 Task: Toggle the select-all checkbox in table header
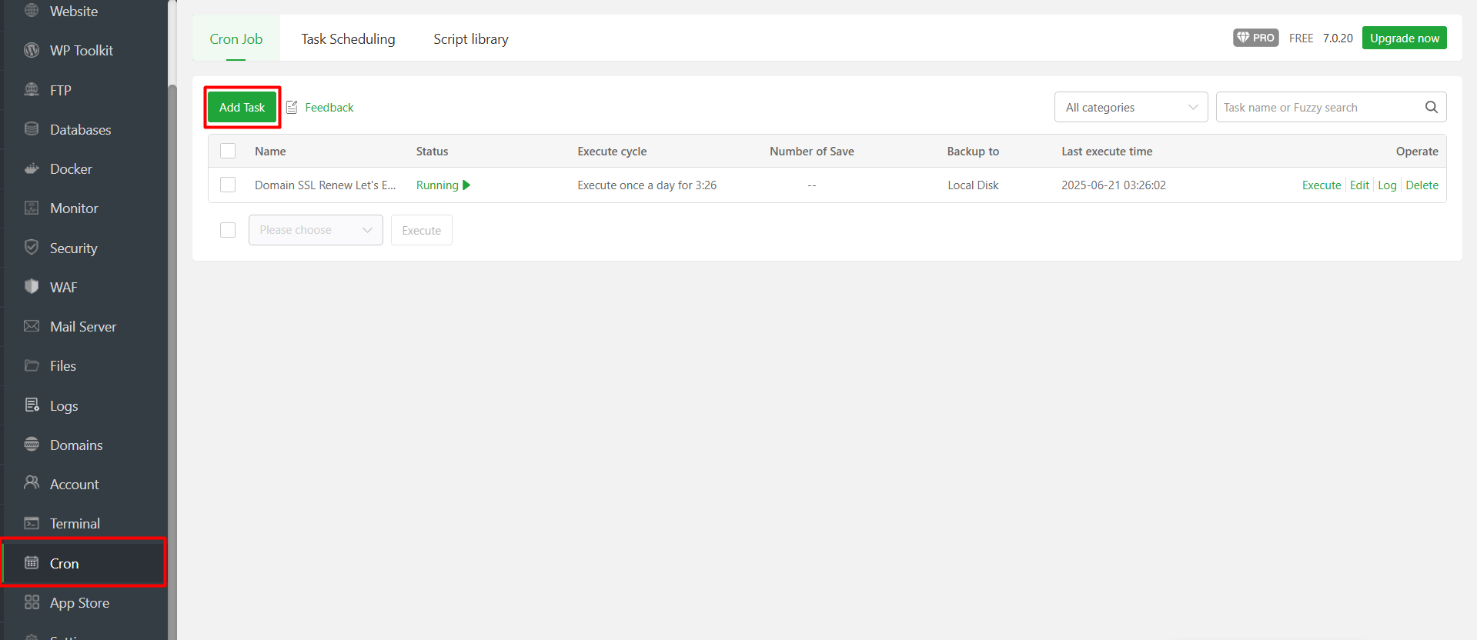[228, 151]
